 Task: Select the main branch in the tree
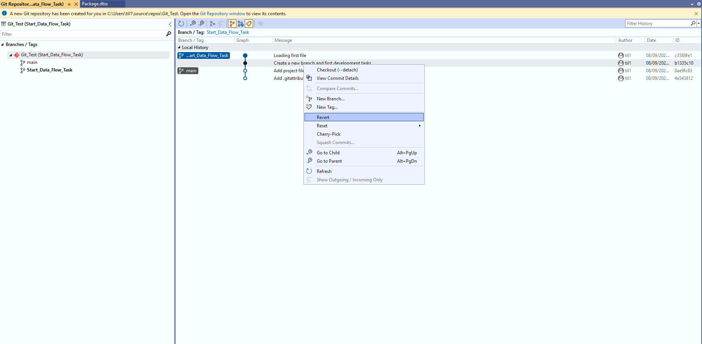pyautogui.click(x=32, y=62)
